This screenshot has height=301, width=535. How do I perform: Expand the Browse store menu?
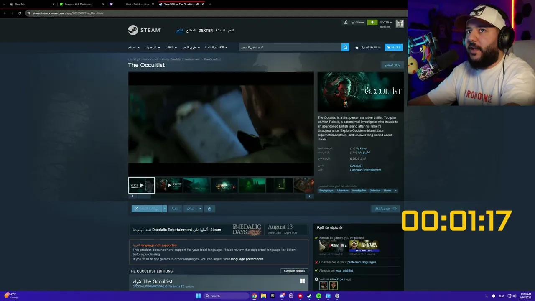point(133,47)
